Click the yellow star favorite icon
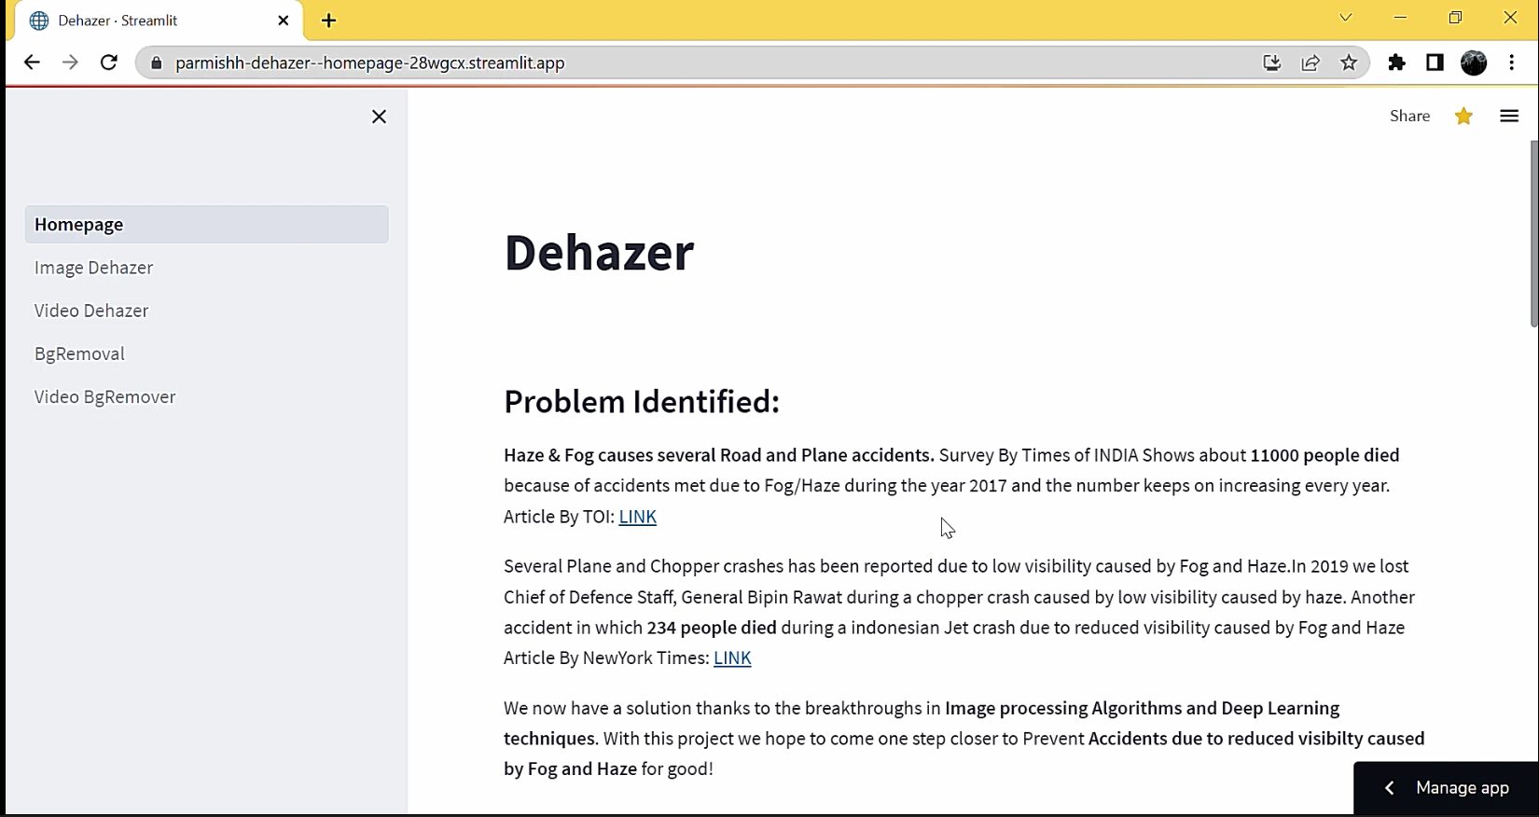Viewport: 1539px width, 817px height. point(1463,116)
